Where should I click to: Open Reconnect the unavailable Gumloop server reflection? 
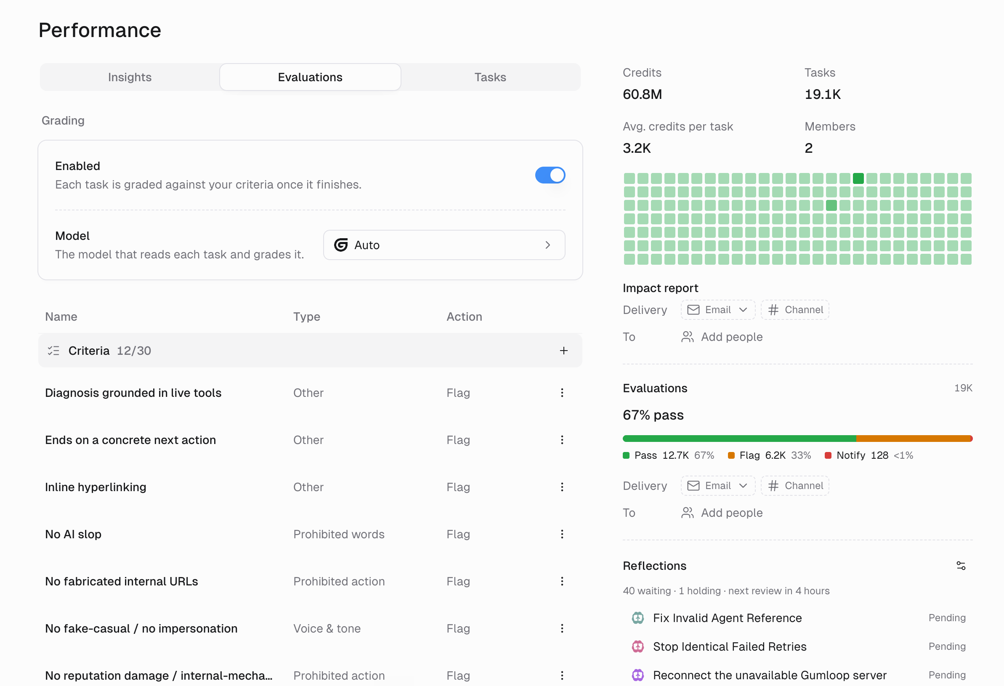tap(798, 675)
